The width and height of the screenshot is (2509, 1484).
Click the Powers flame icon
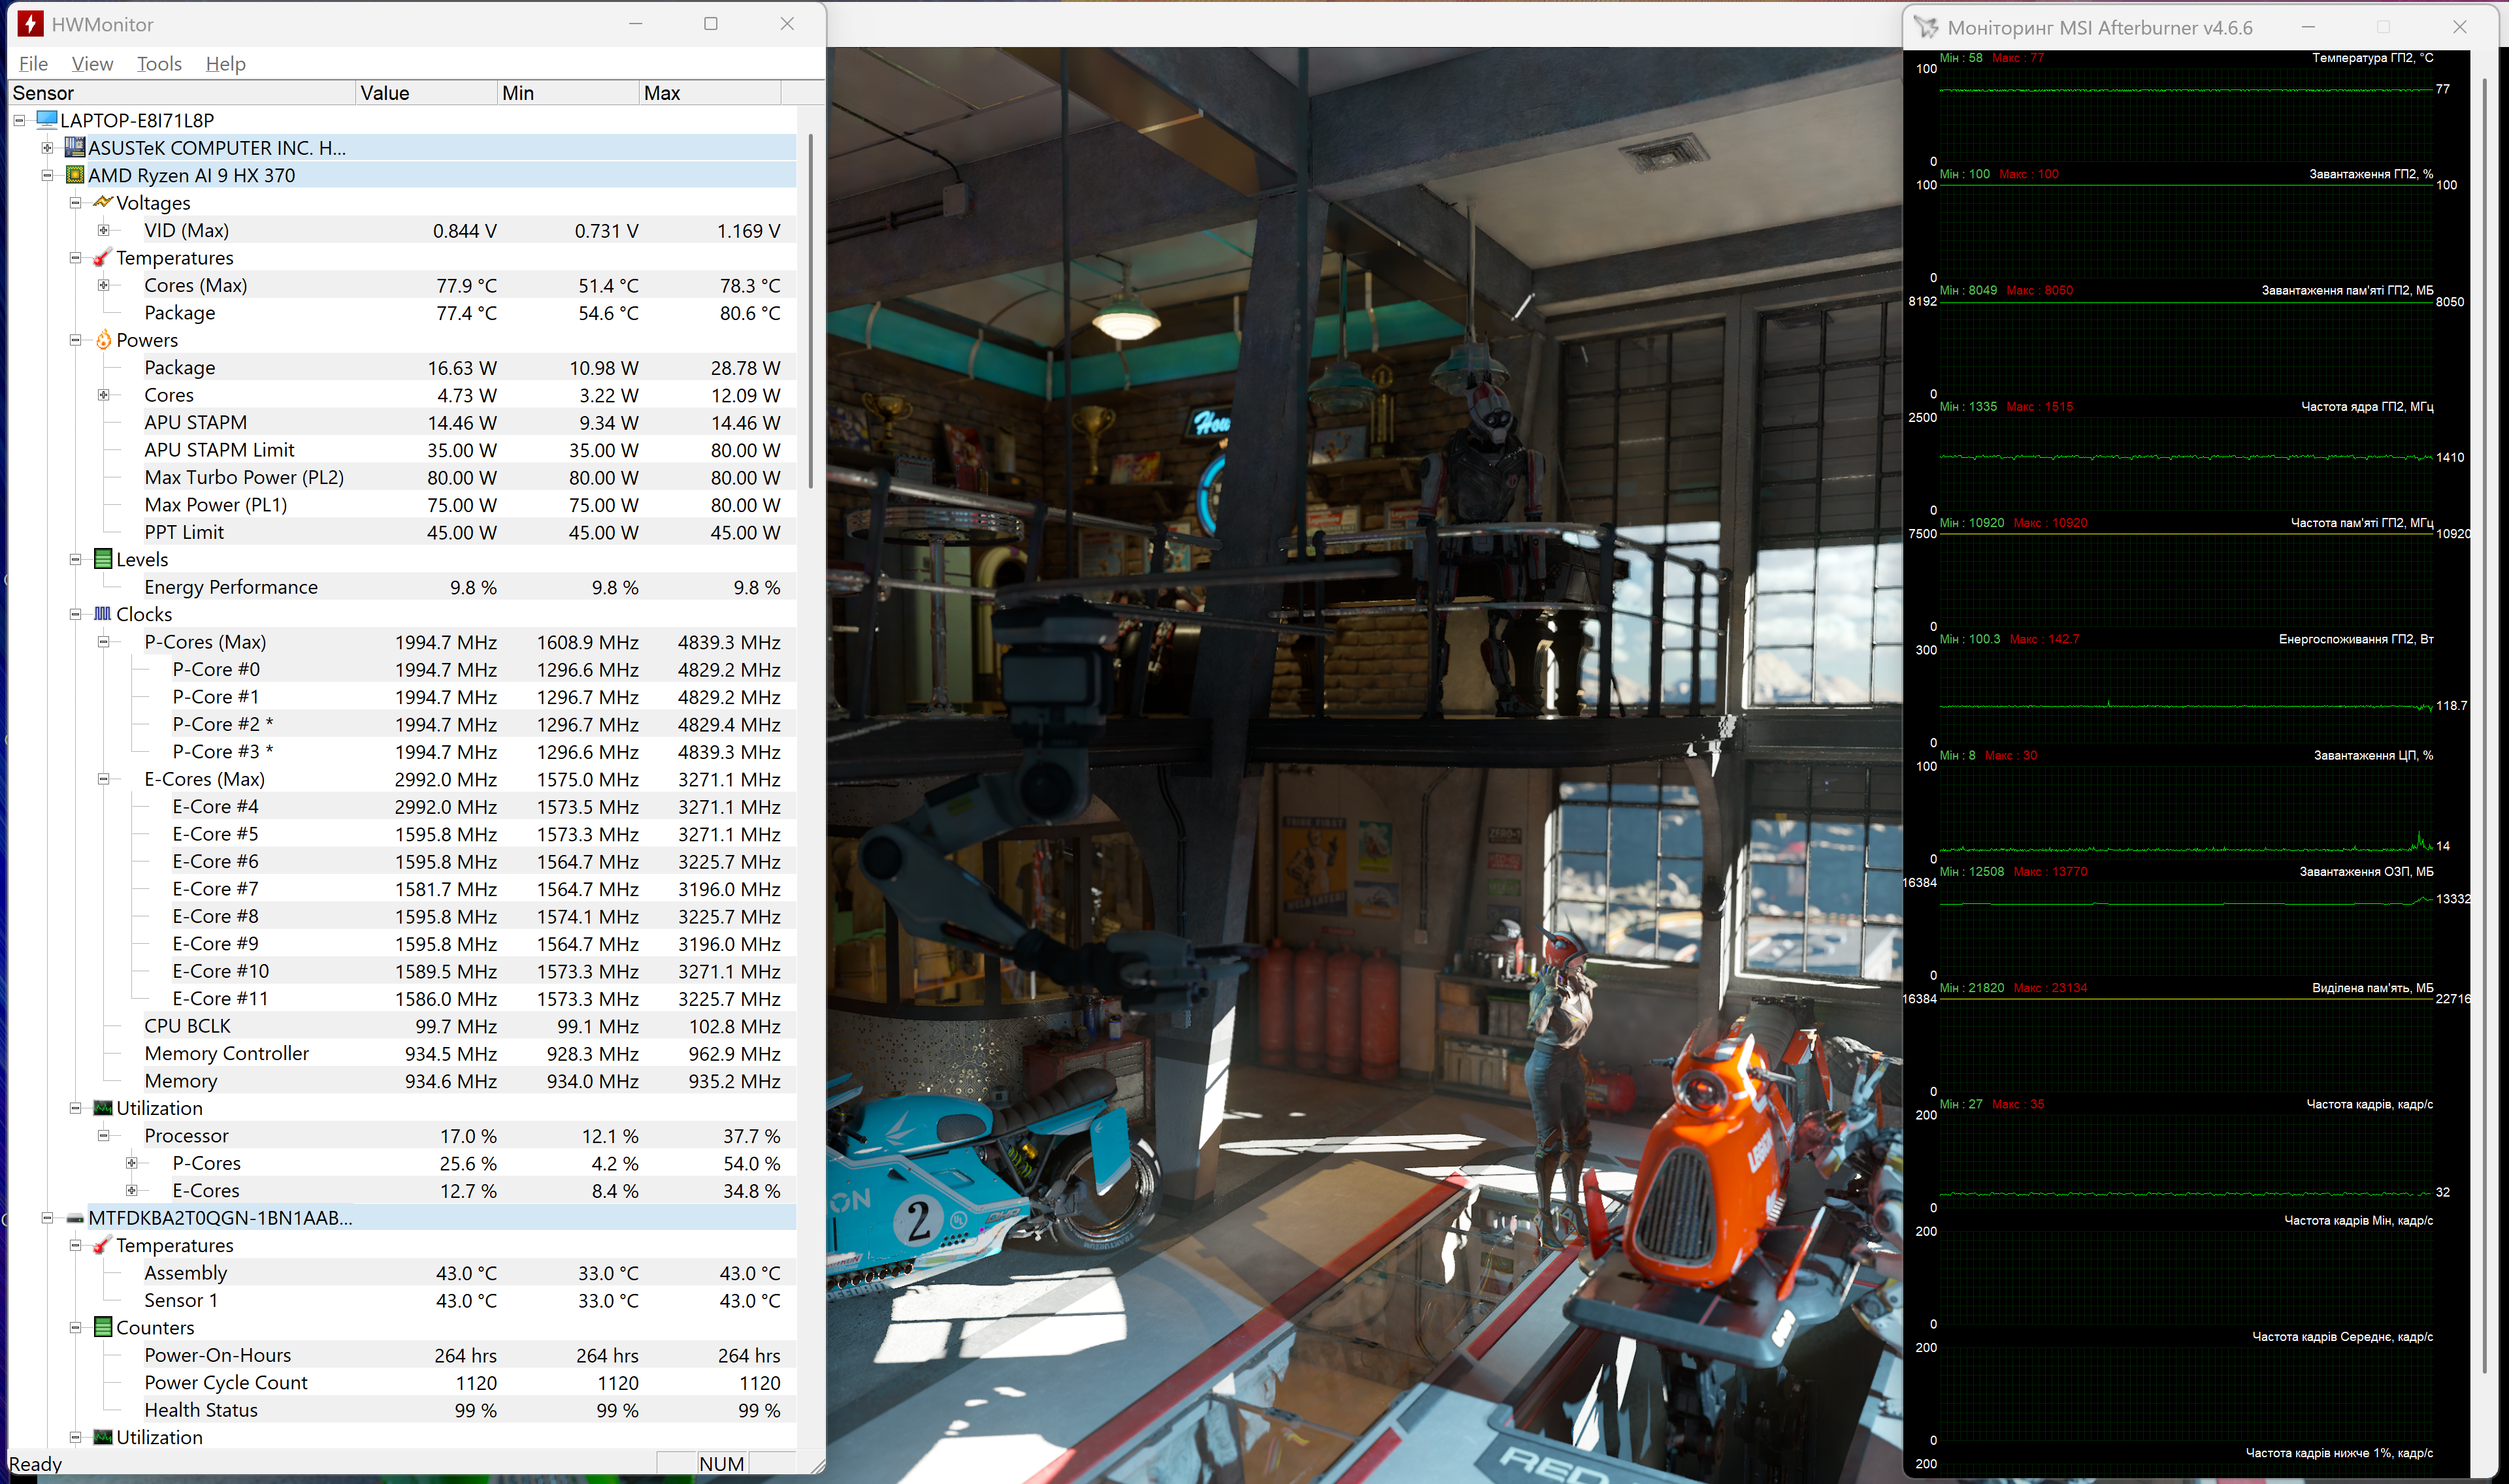(x=103, y=340)
